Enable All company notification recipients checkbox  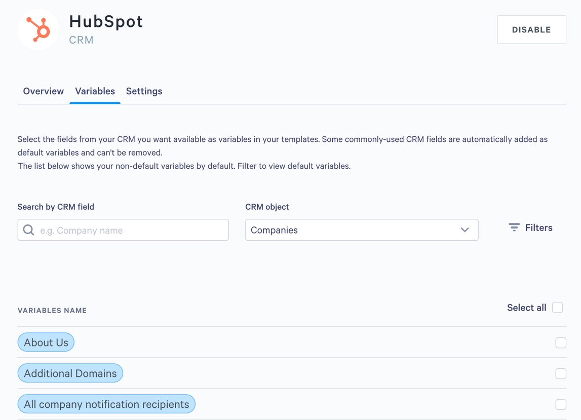tap(561, 404)
